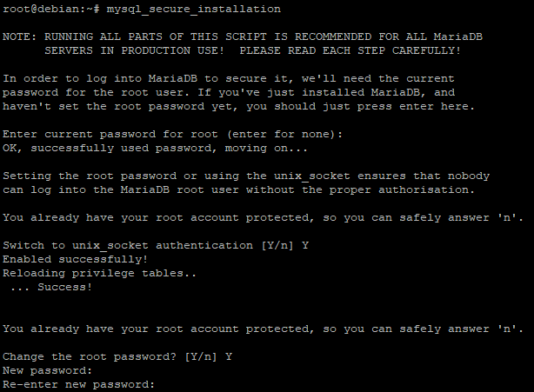Click the 'In order to log into MariaDB' line
Viewport: 534px width, 392px height.
(229, 78)
